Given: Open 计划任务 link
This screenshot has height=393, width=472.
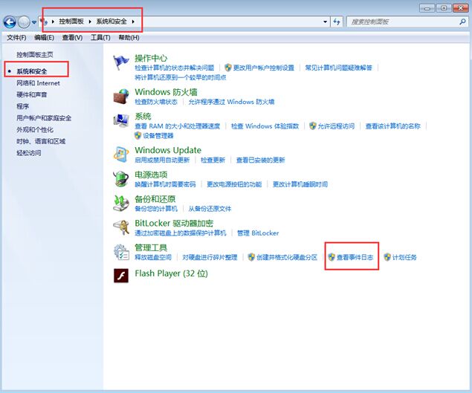Looking at the screenshot, I should coord(404,257).
